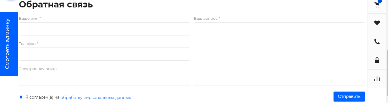Open the обработку персональных данных link

pyautogui.click(x=96, y=97)
